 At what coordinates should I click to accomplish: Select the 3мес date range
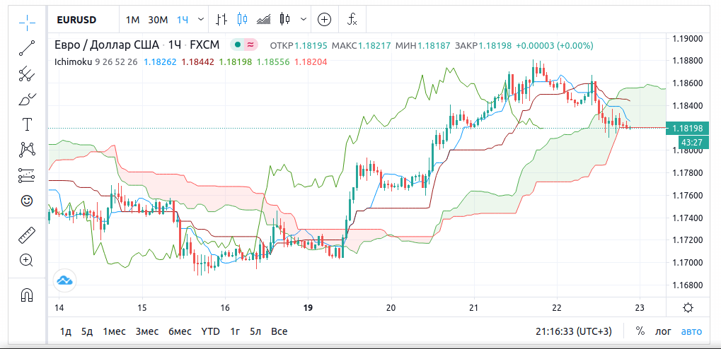coord(147,331)
